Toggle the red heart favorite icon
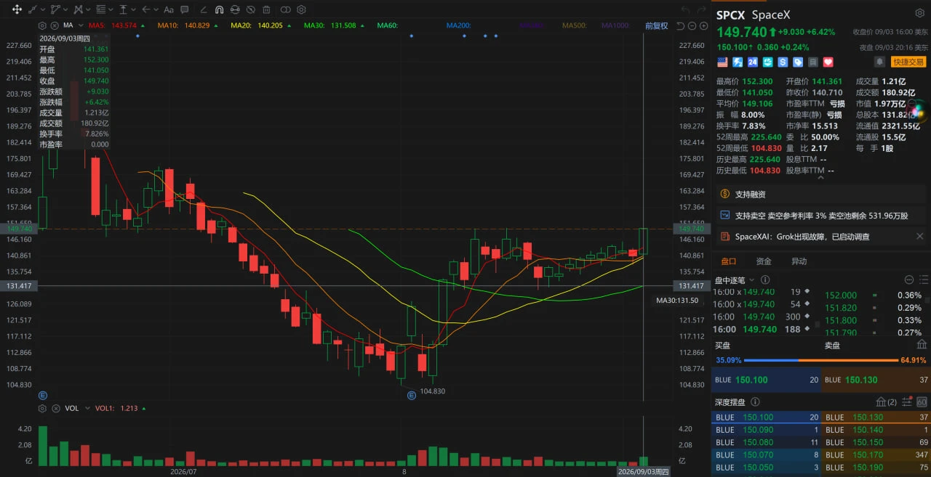Image resolution: width=931 pixels, height=477 pixels. [x=828, y=62]
